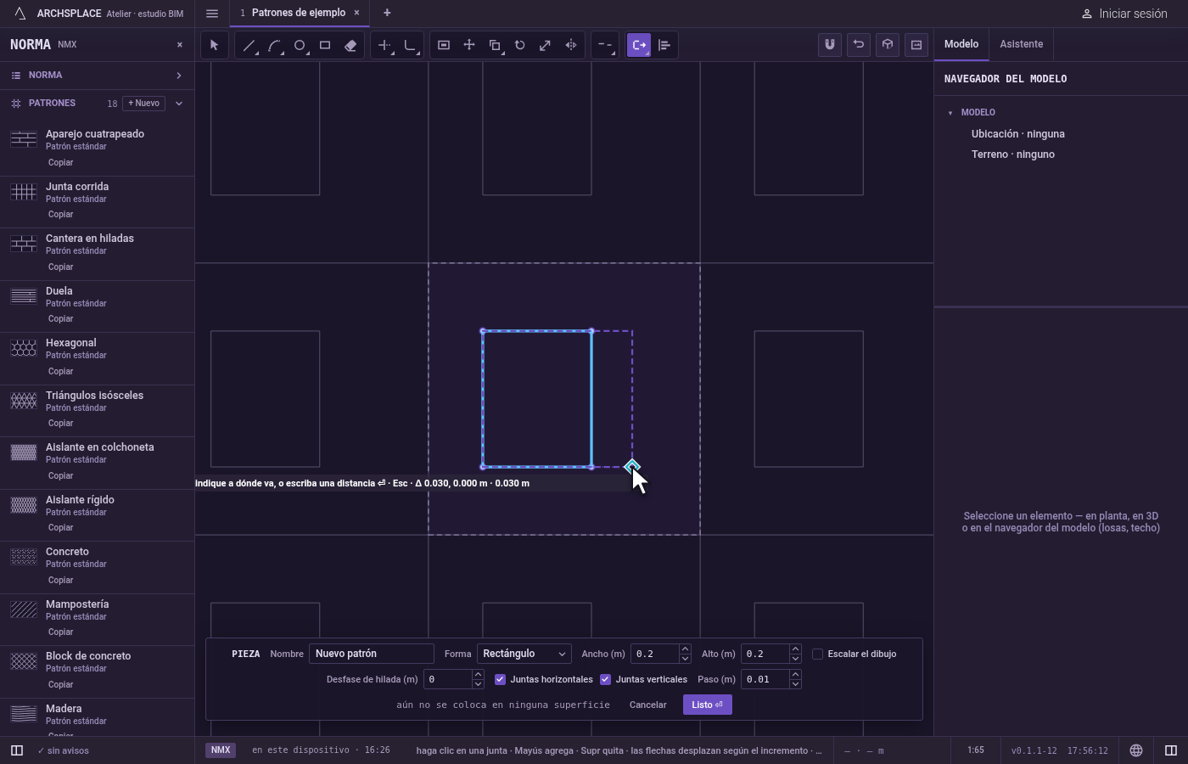Click the globe language icon

pos(1136,750)
